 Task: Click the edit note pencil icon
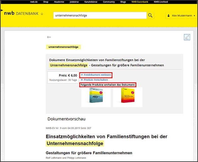click(187, 37)
